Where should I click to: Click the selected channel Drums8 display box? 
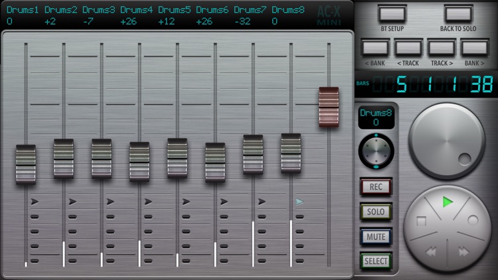pos(376,117)
